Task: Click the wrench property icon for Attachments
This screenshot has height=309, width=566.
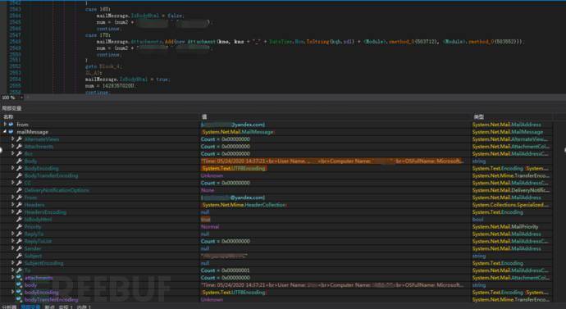Action: [x=19, y=147]
